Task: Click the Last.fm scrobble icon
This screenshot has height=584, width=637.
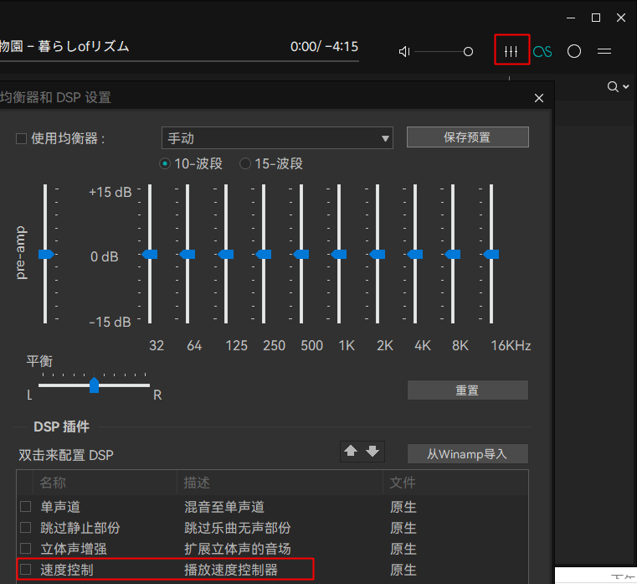Action: 542,52
